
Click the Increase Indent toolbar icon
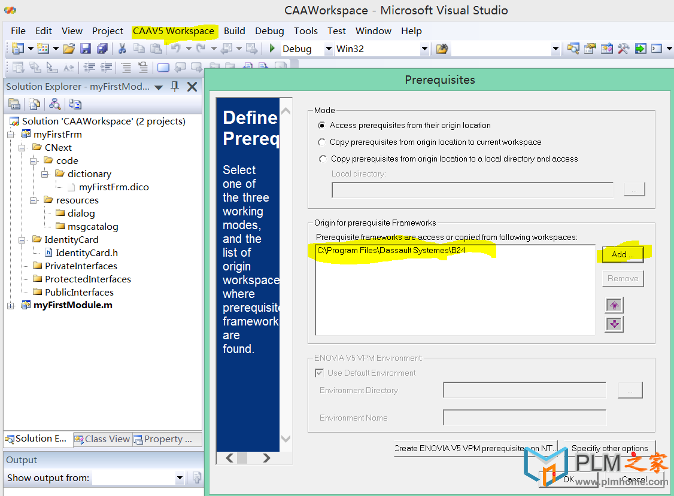106,67
